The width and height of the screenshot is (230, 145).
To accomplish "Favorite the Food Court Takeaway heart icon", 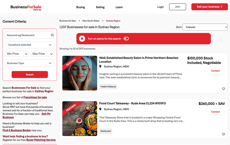I will click(223, 134).
